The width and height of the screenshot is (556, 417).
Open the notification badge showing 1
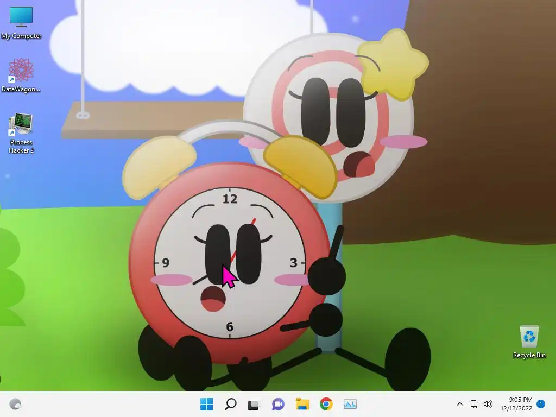click(x=541, y=404)
